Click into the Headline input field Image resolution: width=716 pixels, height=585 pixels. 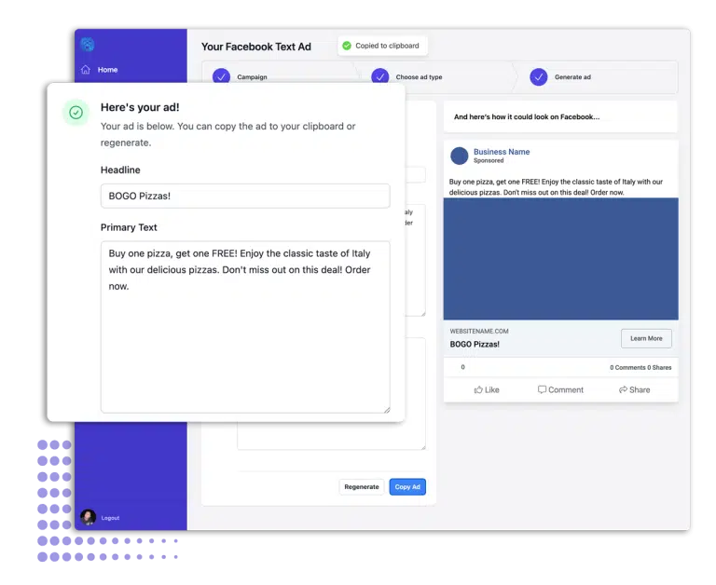click(245, 196)
